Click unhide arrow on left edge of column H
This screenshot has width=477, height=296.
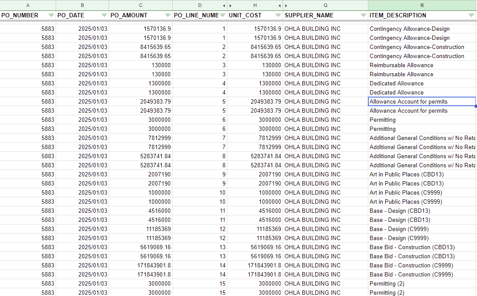coord(230,6)
